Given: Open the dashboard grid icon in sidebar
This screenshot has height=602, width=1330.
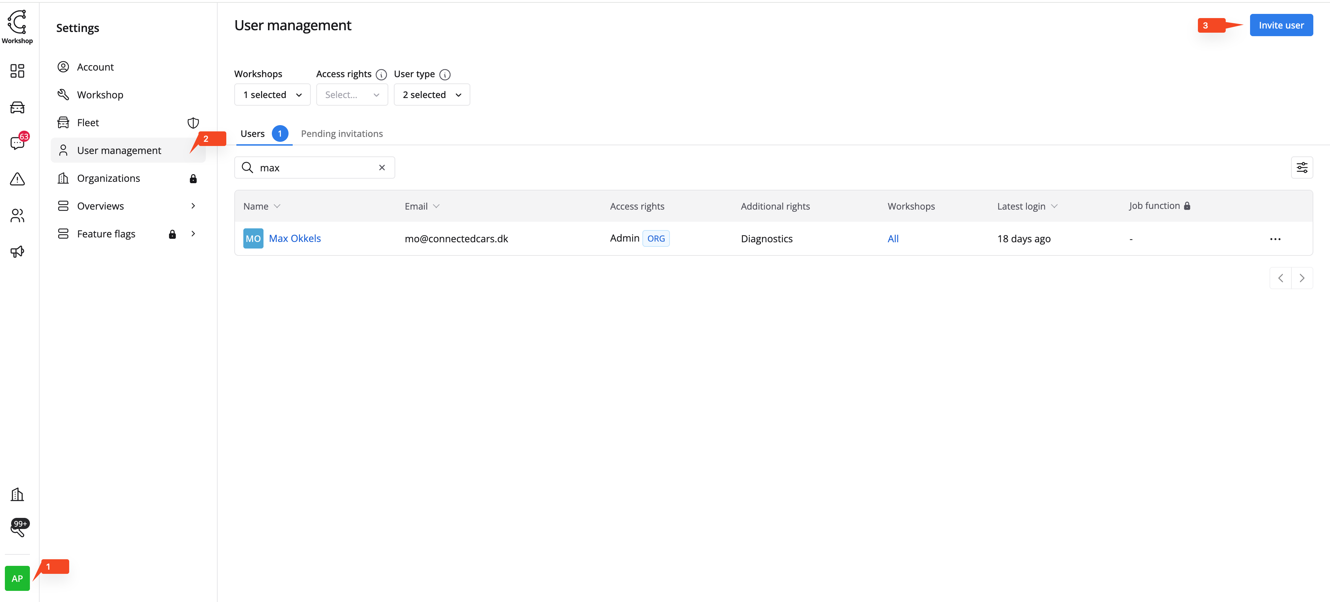Looking at the screenshot, I should (17, 71).
